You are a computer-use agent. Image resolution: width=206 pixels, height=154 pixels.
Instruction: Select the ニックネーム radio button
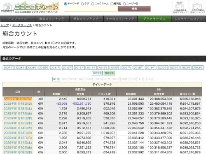(93, 4)
